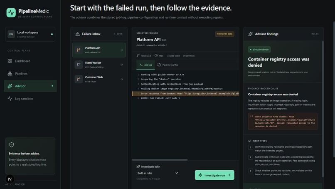Image resolution: width=335 pixels, height=189 pixels.
Task: Click the branch icon next to release/2.4
Action: [138, 56]
